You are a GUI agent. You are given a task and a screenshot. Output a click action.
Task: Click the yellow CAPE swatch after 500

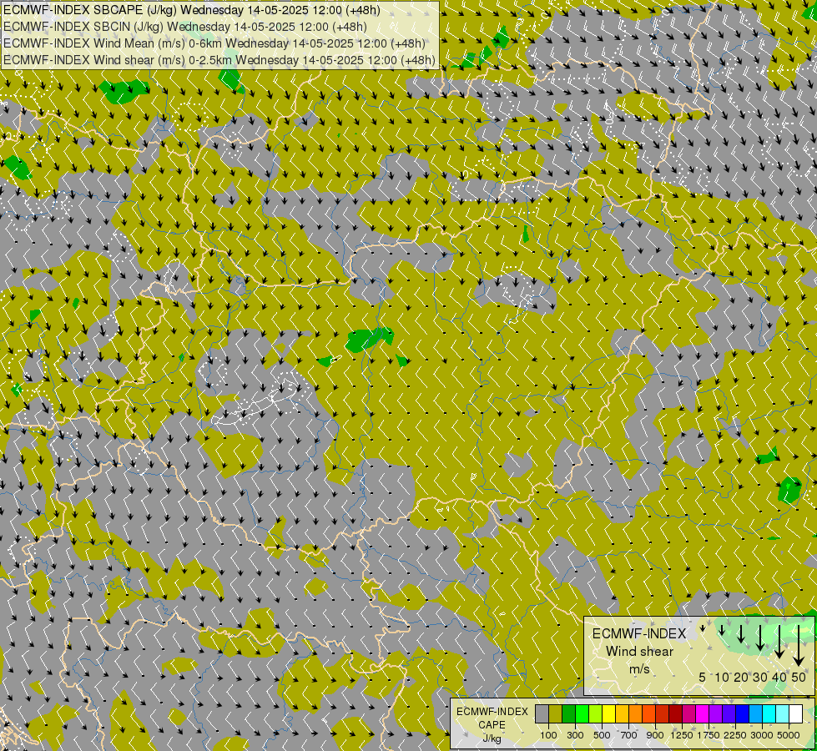pyautogui.click(x=609, y=713)
